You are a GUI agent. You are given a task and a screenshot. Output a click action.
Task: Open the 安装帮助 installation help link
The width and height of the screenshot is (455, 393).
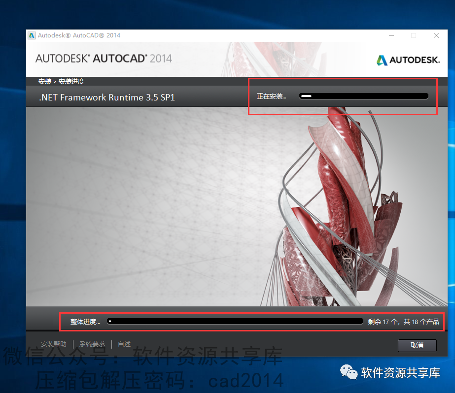[x=54, y=344]
